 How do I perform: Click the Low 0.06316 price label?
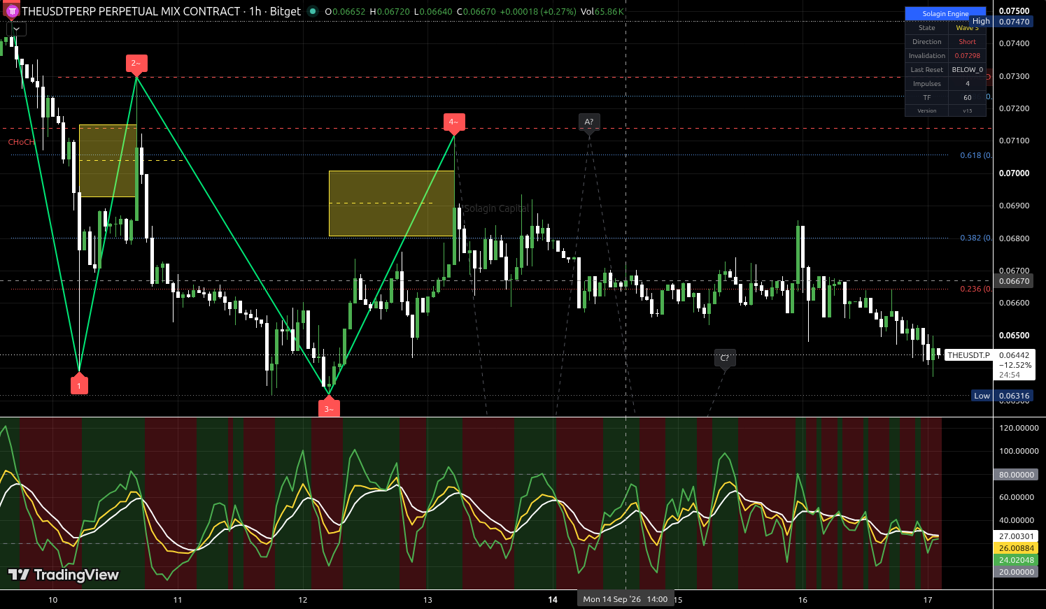1002,396
